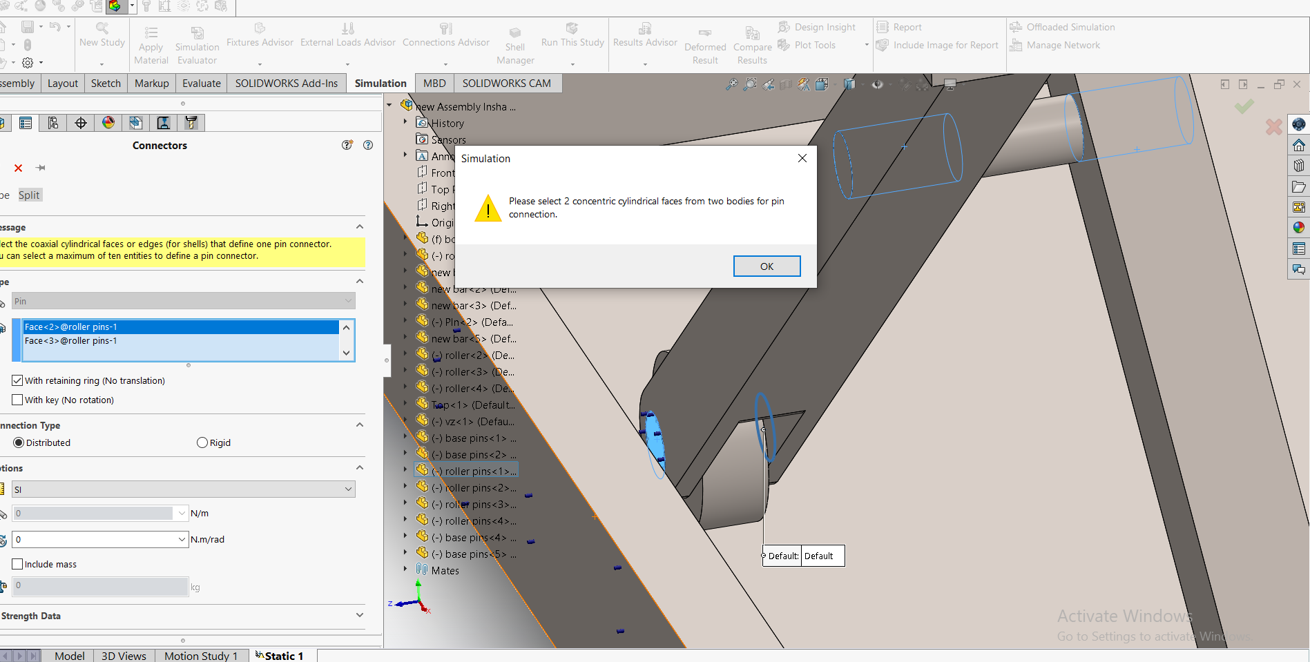This screenshot has width=1310, height=662.
Task: Switch to the Model tab
Action: coord(70,656)
